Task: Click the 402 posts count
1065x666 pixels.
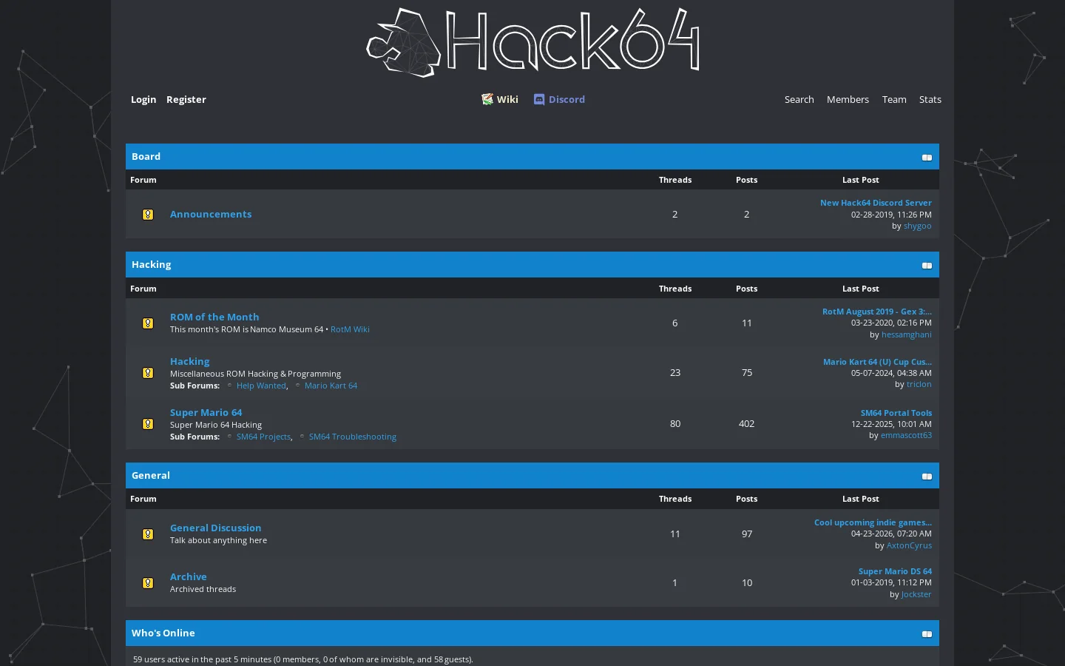Action: [746, 424]
